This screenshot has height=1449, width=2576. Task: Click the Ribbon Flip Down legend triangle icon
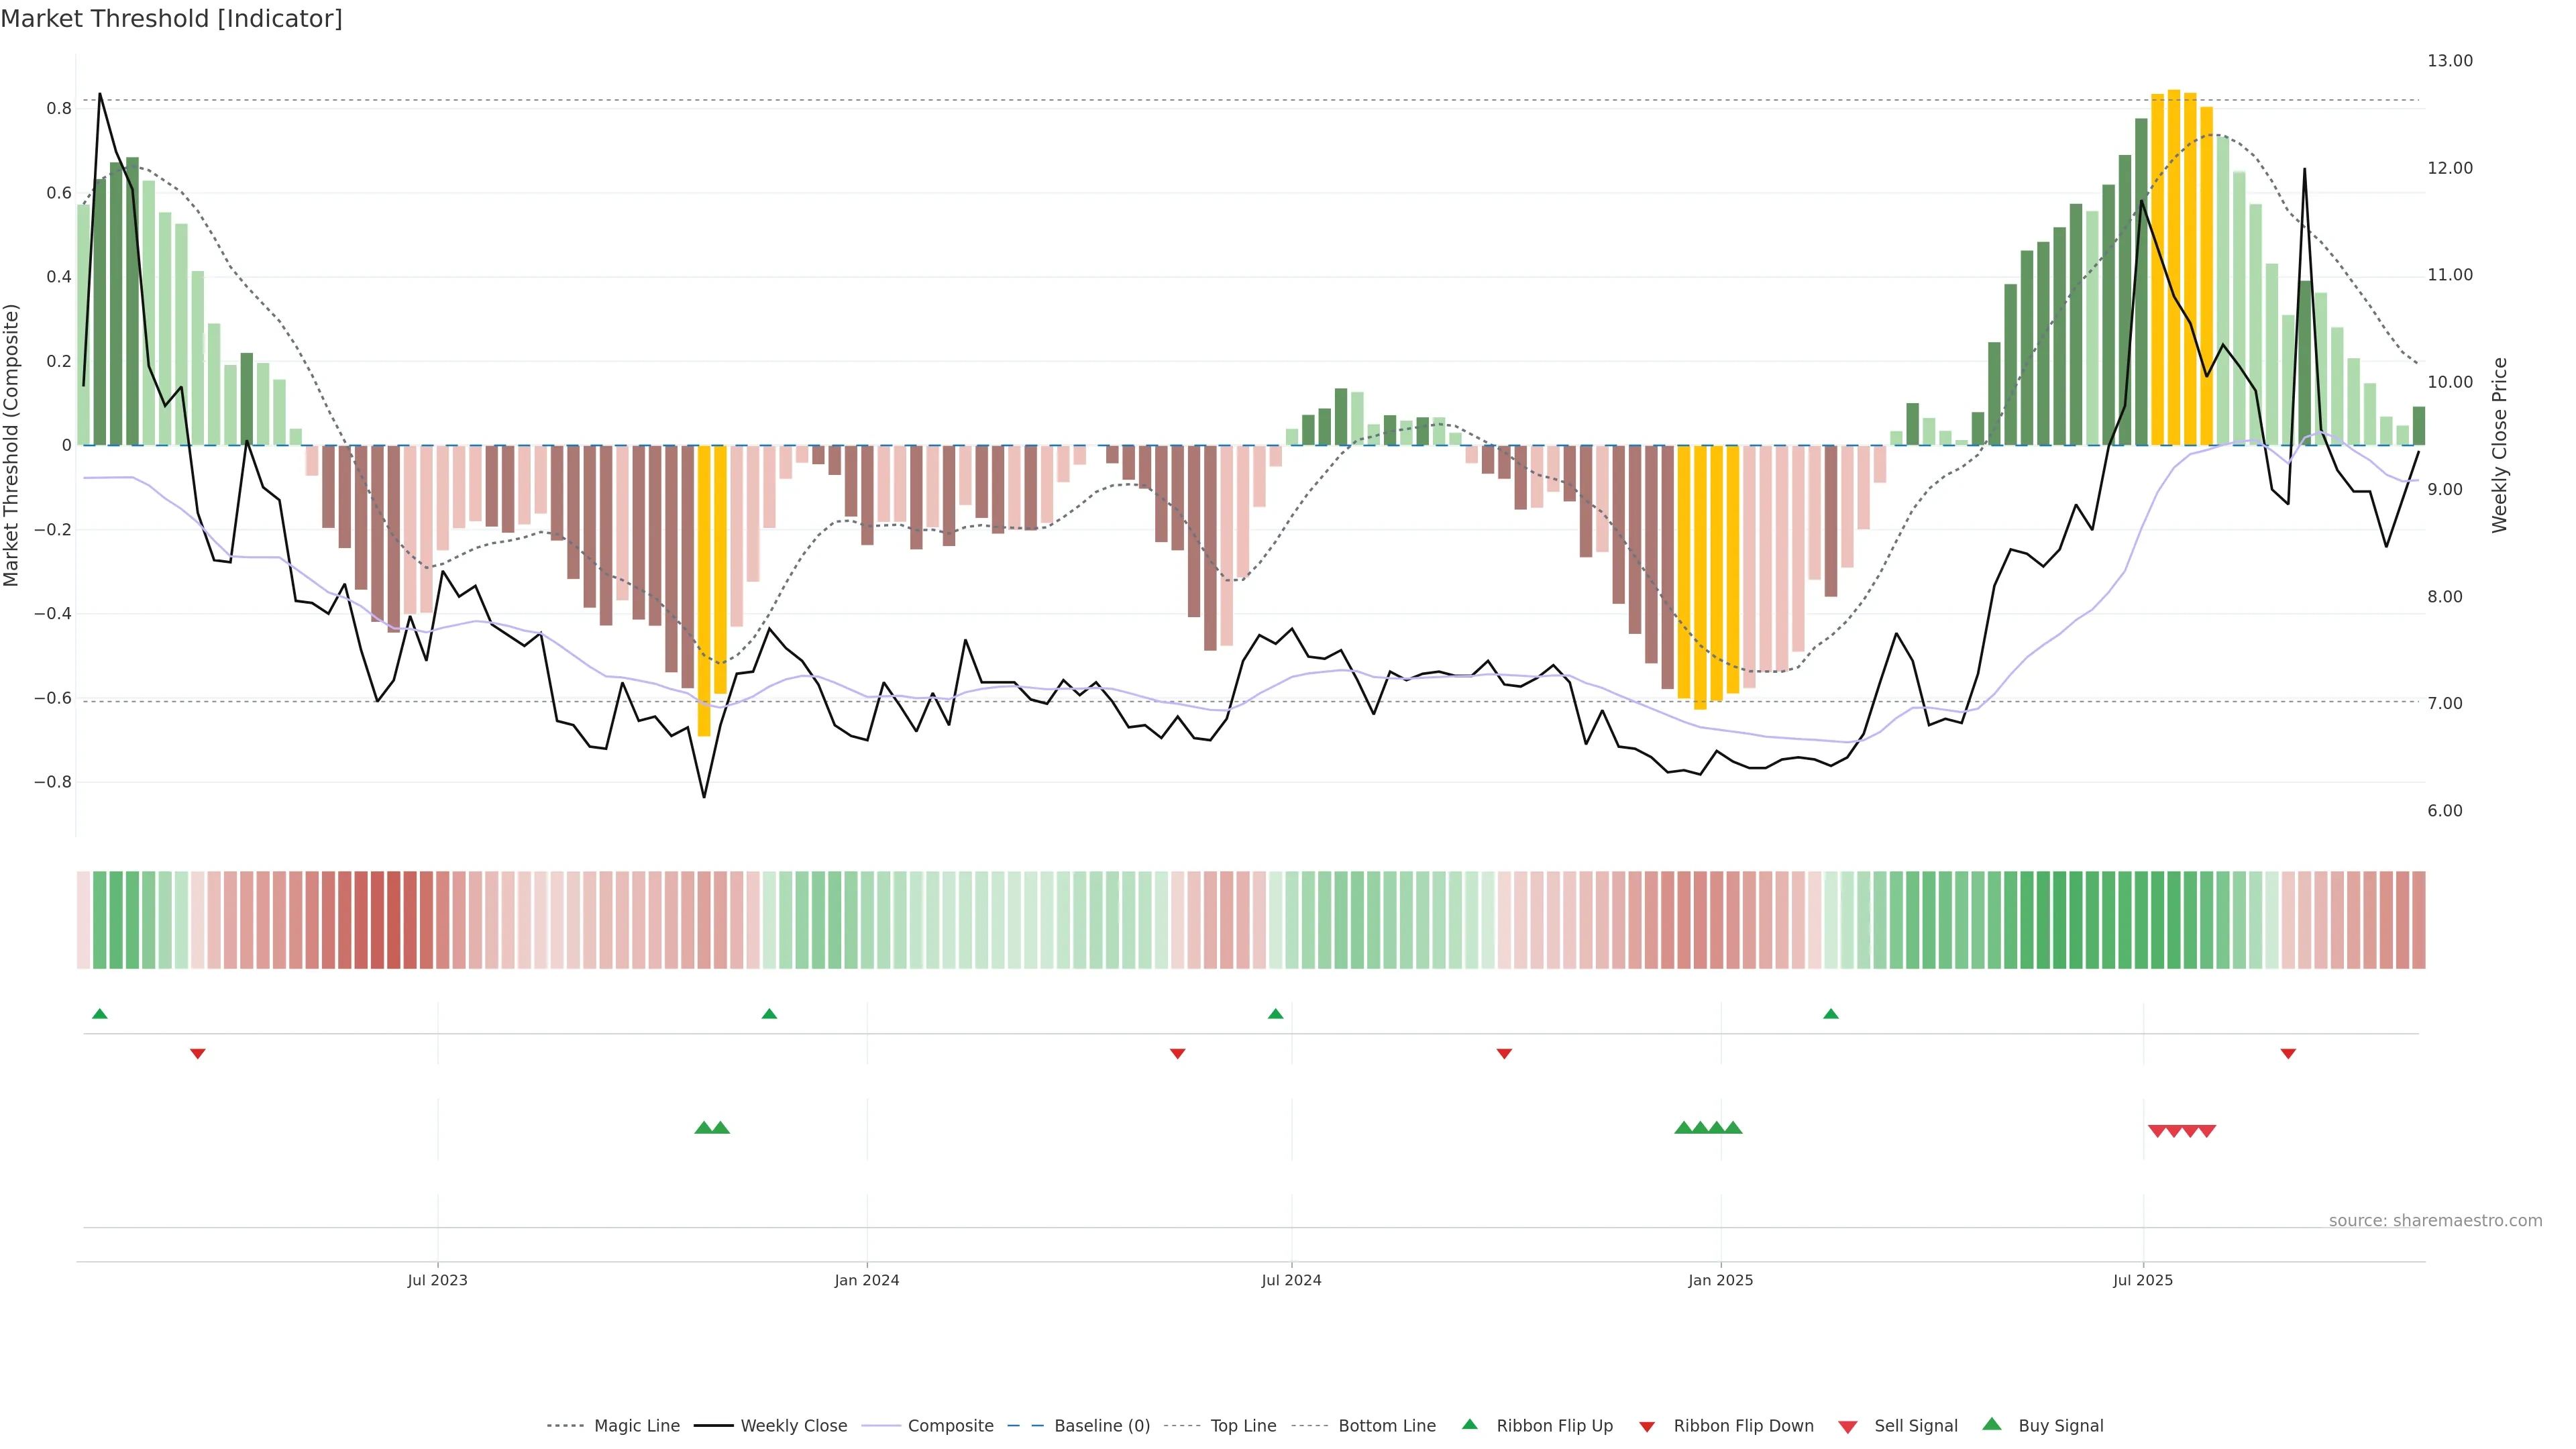(1646, 1426)
